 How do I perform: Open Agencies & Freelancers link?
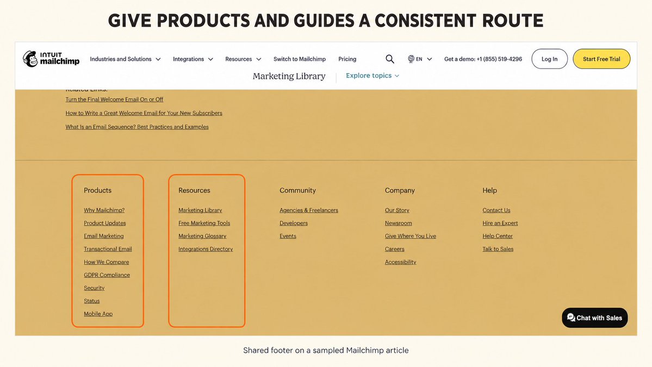(x=308, y=210)
